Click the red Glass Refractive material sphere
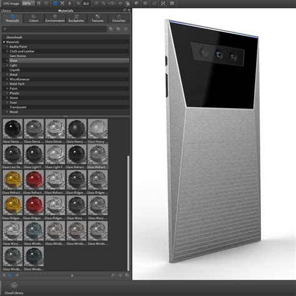This screenshot has width=296, height=296. click(x=34, y=180)
